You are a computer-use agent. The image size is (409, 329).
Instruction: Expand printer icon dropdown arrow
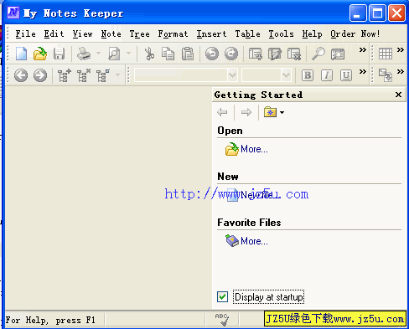tap(98, 53)
